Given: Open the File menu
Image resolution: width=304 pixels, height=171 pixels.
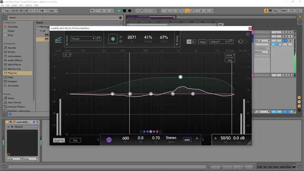Looking at the screenshot, I should pyautogui.click(x=2, y=5).
